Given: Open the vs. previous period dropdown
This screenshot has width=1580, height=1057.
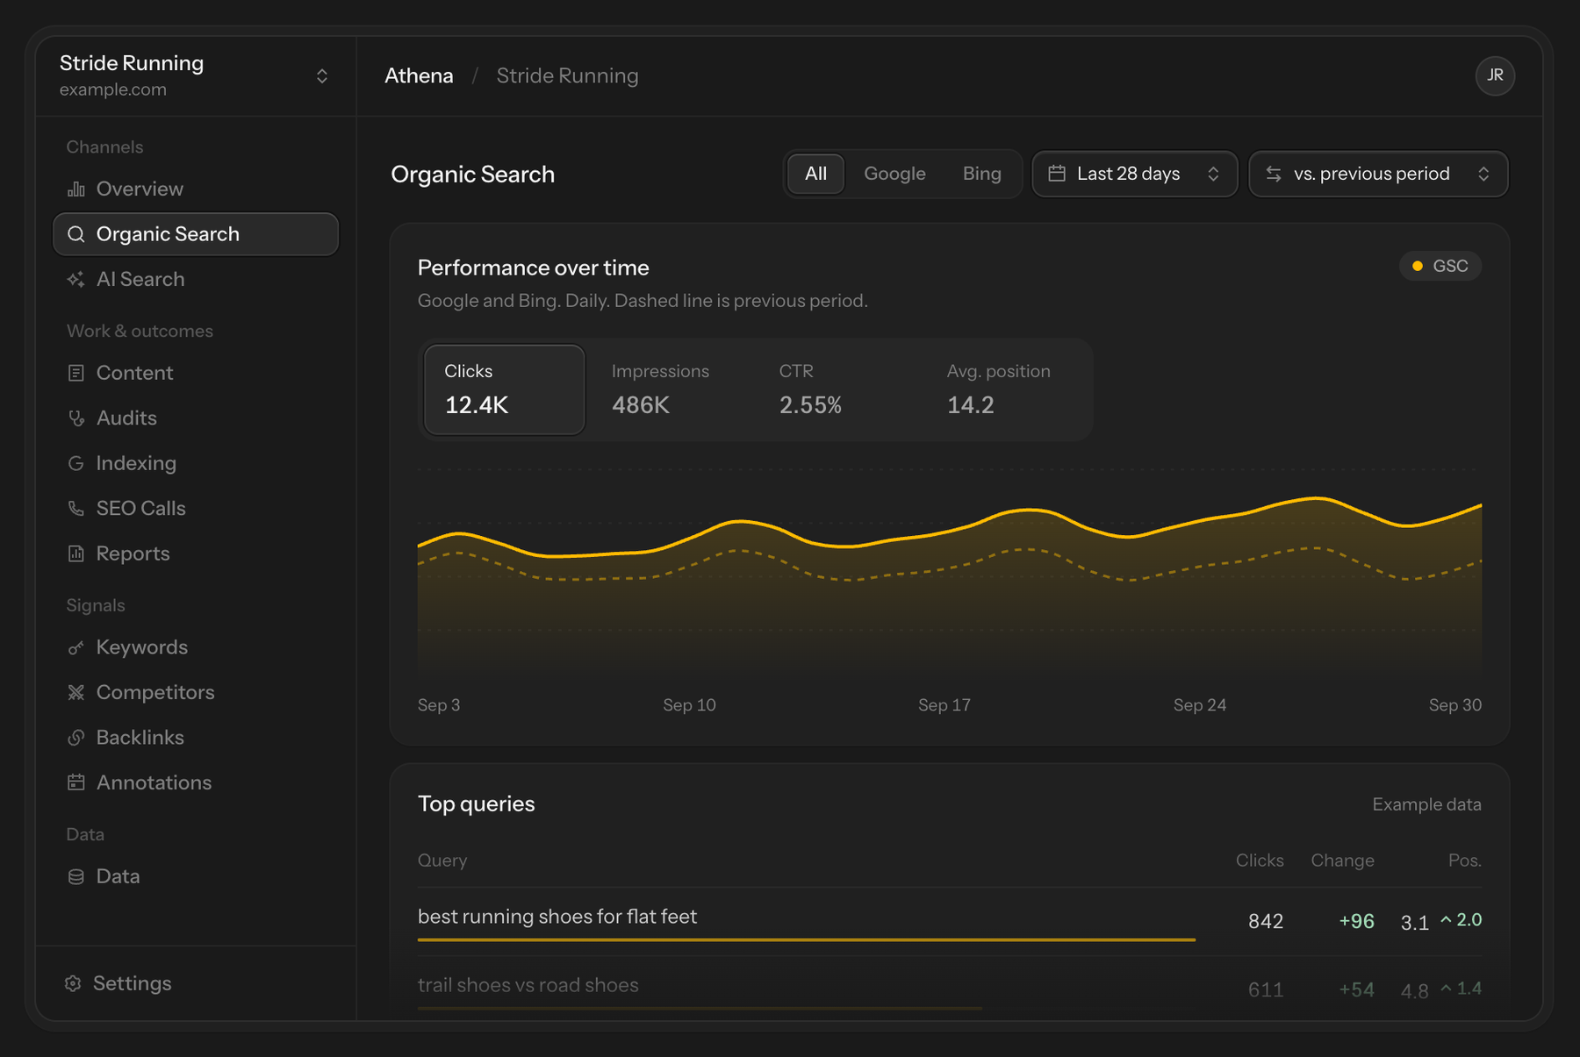Looking at the screenshot, I should point(1378,174).
